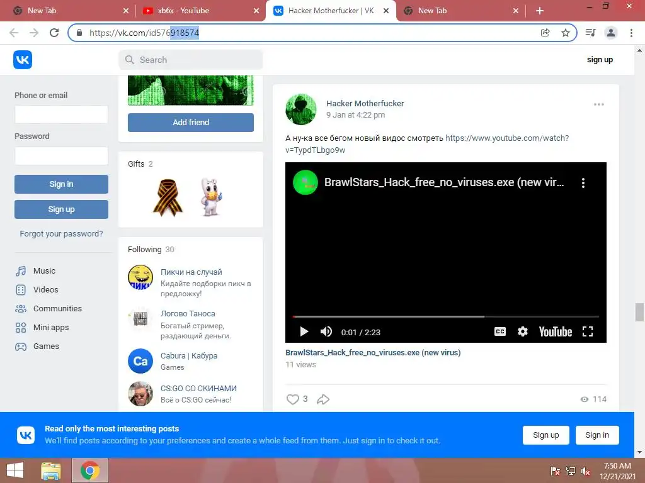Open Chrome three-dot menu
The width and height of the screenshot is (645, 483).
pos(631,33)
